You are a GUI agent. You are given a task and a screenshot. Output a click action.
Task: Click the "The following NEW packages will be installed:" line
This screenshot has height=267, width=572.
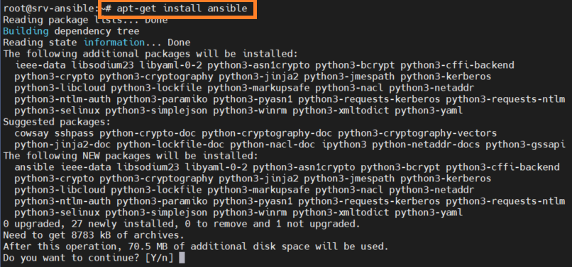tap(131, 156)
